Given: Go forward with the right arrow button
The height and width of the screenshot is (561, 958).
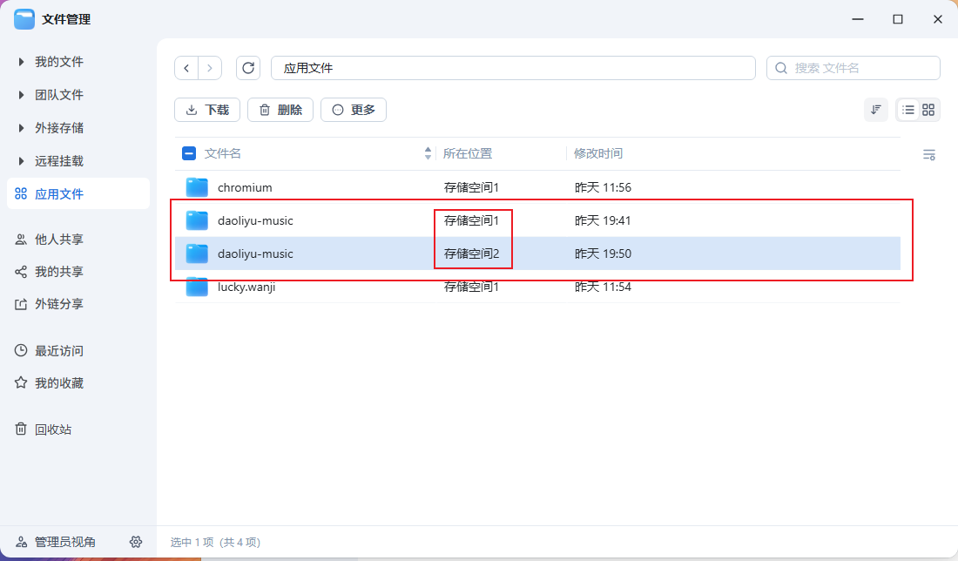Looking at the screenshot, I should click(210, 68).
